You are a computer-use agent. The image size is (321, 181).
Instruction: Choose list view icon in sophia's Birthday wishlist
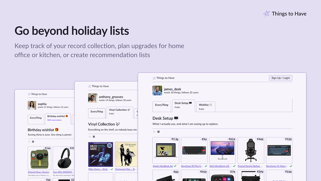pos(29,141)
